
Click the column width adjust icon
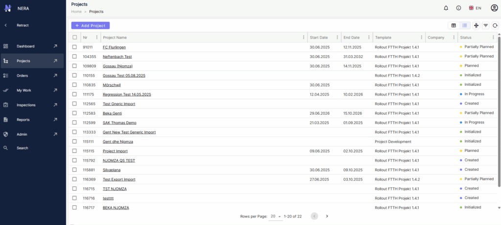(x=476, y=25)
